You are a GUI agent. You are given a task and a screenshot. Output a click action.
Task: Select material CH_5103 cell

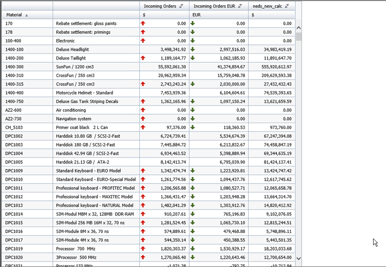(x=27, y=127)
